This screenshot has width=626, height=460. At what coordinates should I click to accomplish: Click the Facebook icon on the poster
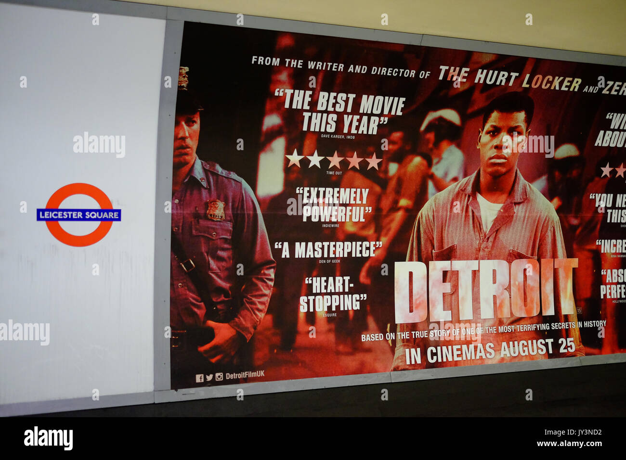click(x=199, y=378)
